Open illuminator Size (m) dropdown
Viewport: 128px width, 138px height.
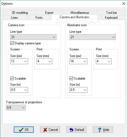(x=78, y=90)
